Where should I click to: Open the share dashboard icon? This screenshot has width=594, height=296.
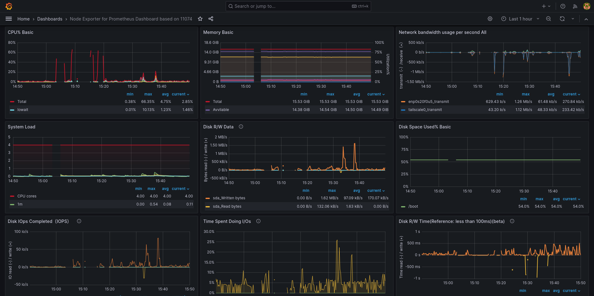tap(211, 19)
